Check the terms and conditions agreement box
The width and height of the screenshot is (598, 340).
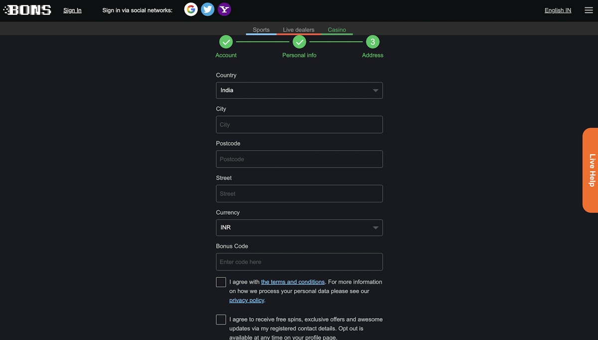pyautogui.click(x=221, y=282)
